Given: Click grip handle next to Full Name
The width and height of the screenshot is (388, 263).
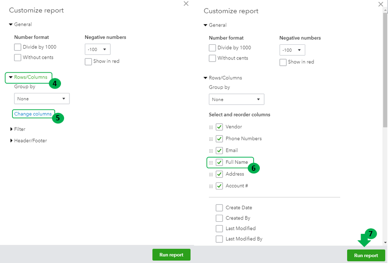Looking at the screenshot, I should tap(211, 163).
